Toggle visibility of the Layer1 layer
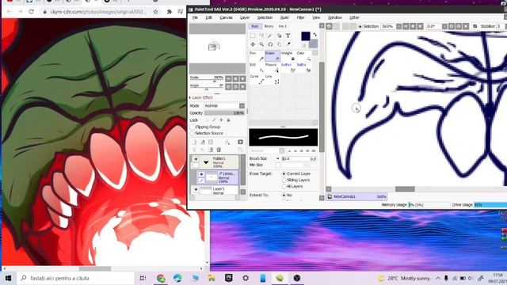This screenshot has height=285, width=507. click(196, 189)
